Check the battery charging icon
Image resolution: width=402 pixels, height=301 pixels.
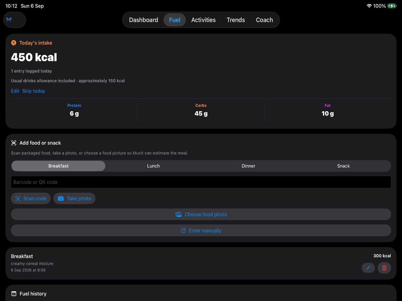coord(392,6)
